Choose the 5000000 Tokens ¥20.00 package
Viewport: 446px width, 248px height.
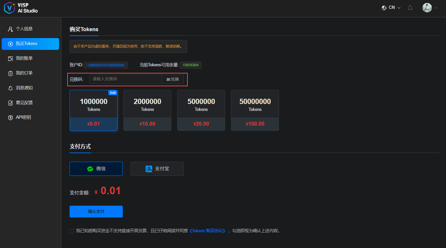point(201,110)
